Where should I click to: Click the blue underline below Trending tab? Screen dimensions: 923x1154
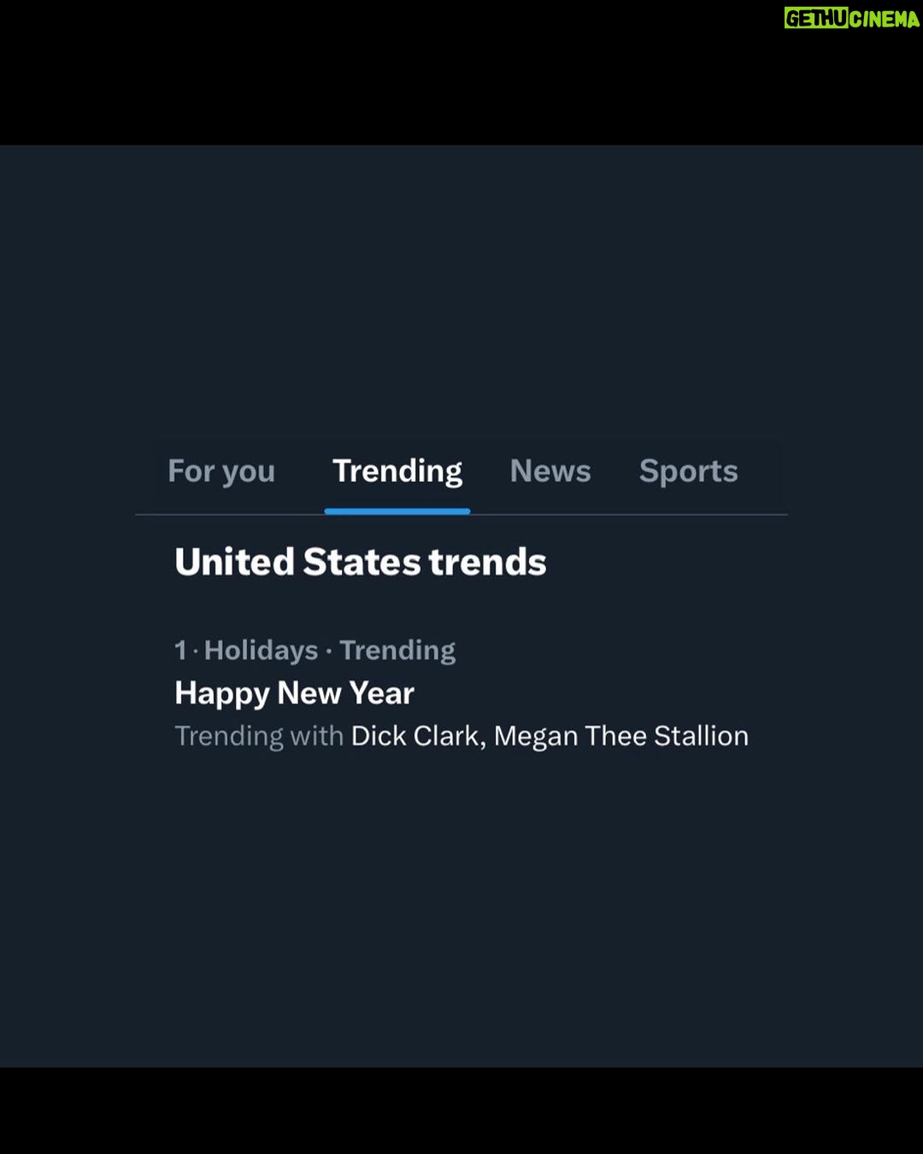397,511
